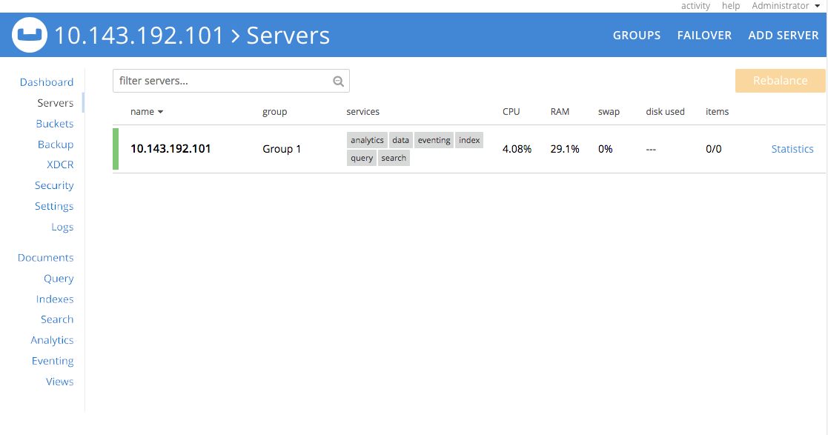Click the query service badge
The width and height of the screenshot is (828, 435).
361,157
